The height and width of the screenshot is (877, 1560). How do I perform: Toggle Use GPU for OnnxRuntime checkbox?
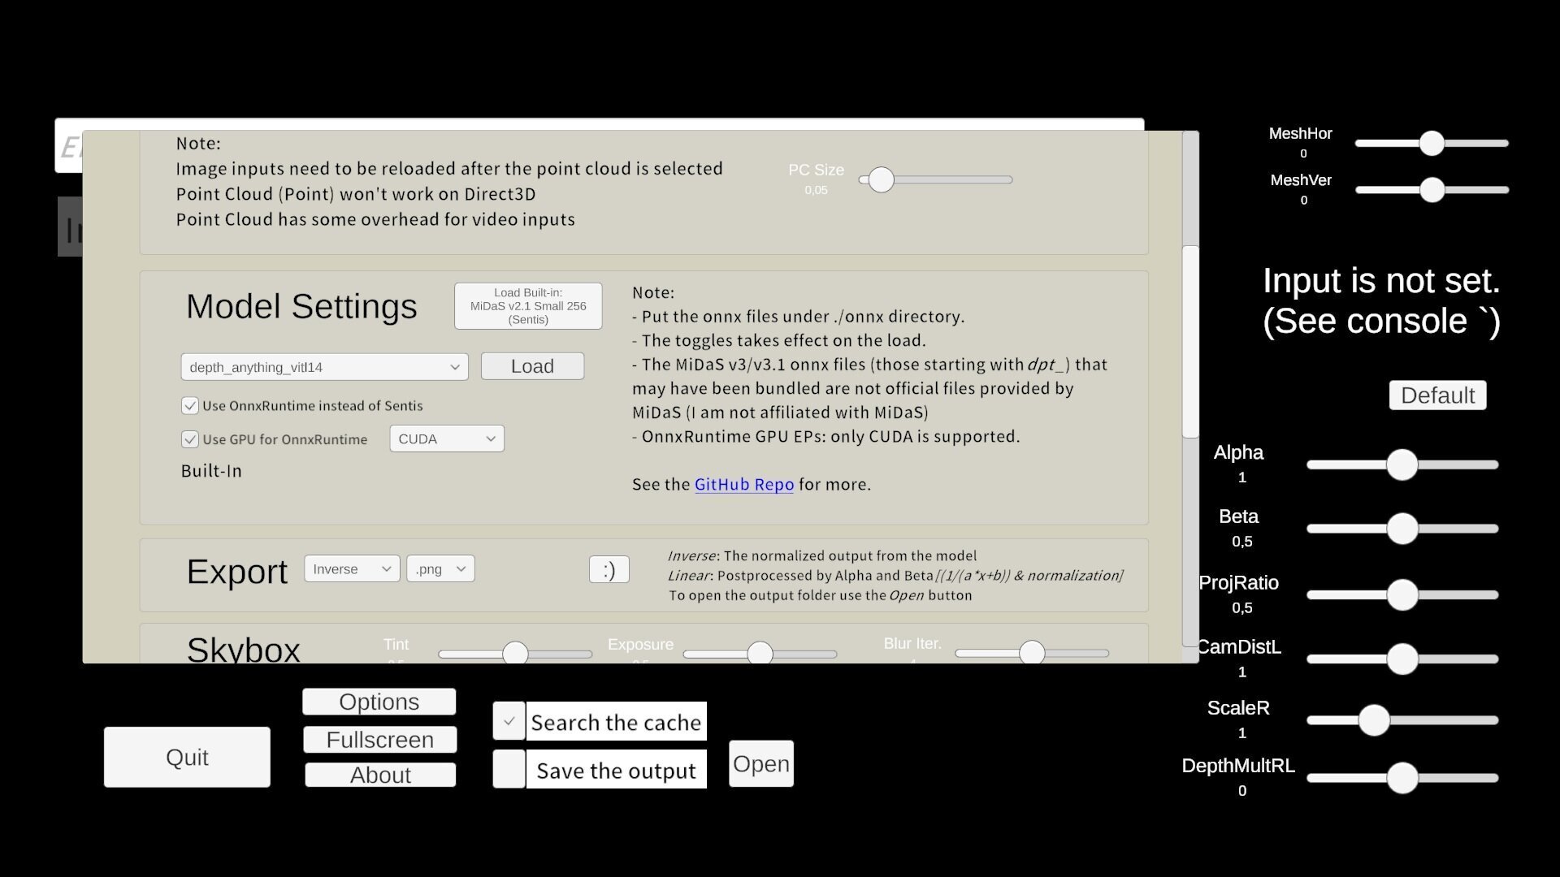pos(189,439)
